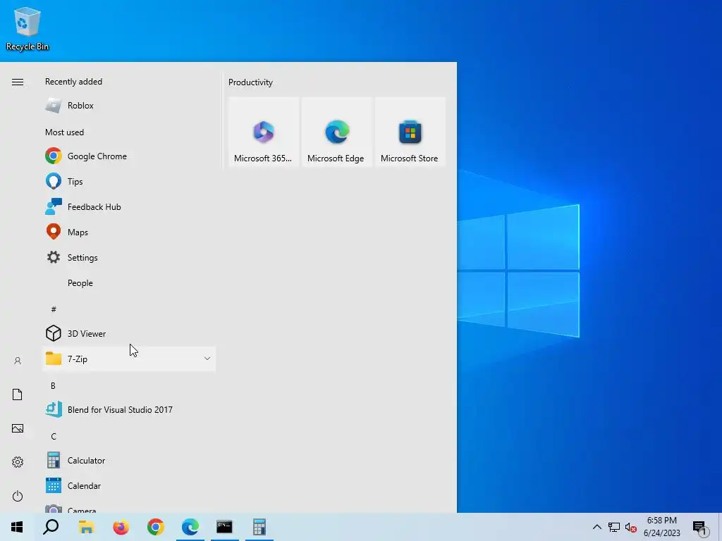
Task: Open Roblox from Recently added
Action: (128, 106)
